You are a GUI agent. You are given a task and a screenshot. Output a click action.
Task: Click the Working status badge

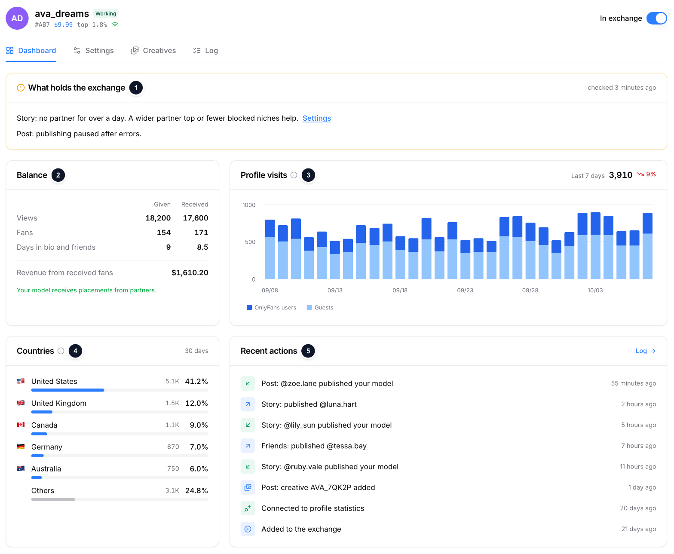tap(106, 14)
